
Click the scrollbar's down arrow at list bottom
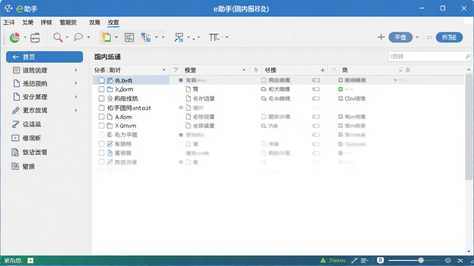pos(468,251)
